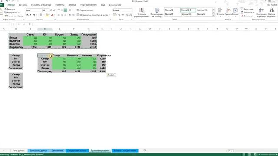
Task: Select the highlighted bottom vertical alignment
Action: click(x=66, y=10)
